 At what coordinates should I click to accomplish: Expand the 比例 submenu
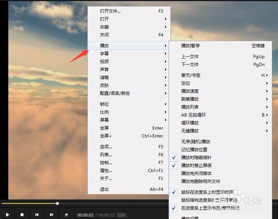[129, 112]
